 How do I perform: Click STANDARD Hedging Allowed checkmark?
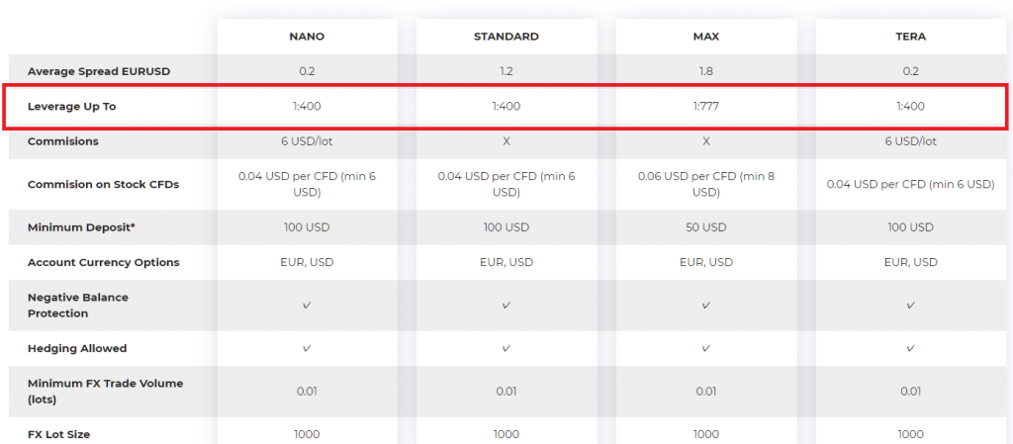click(x=506, y=348)
